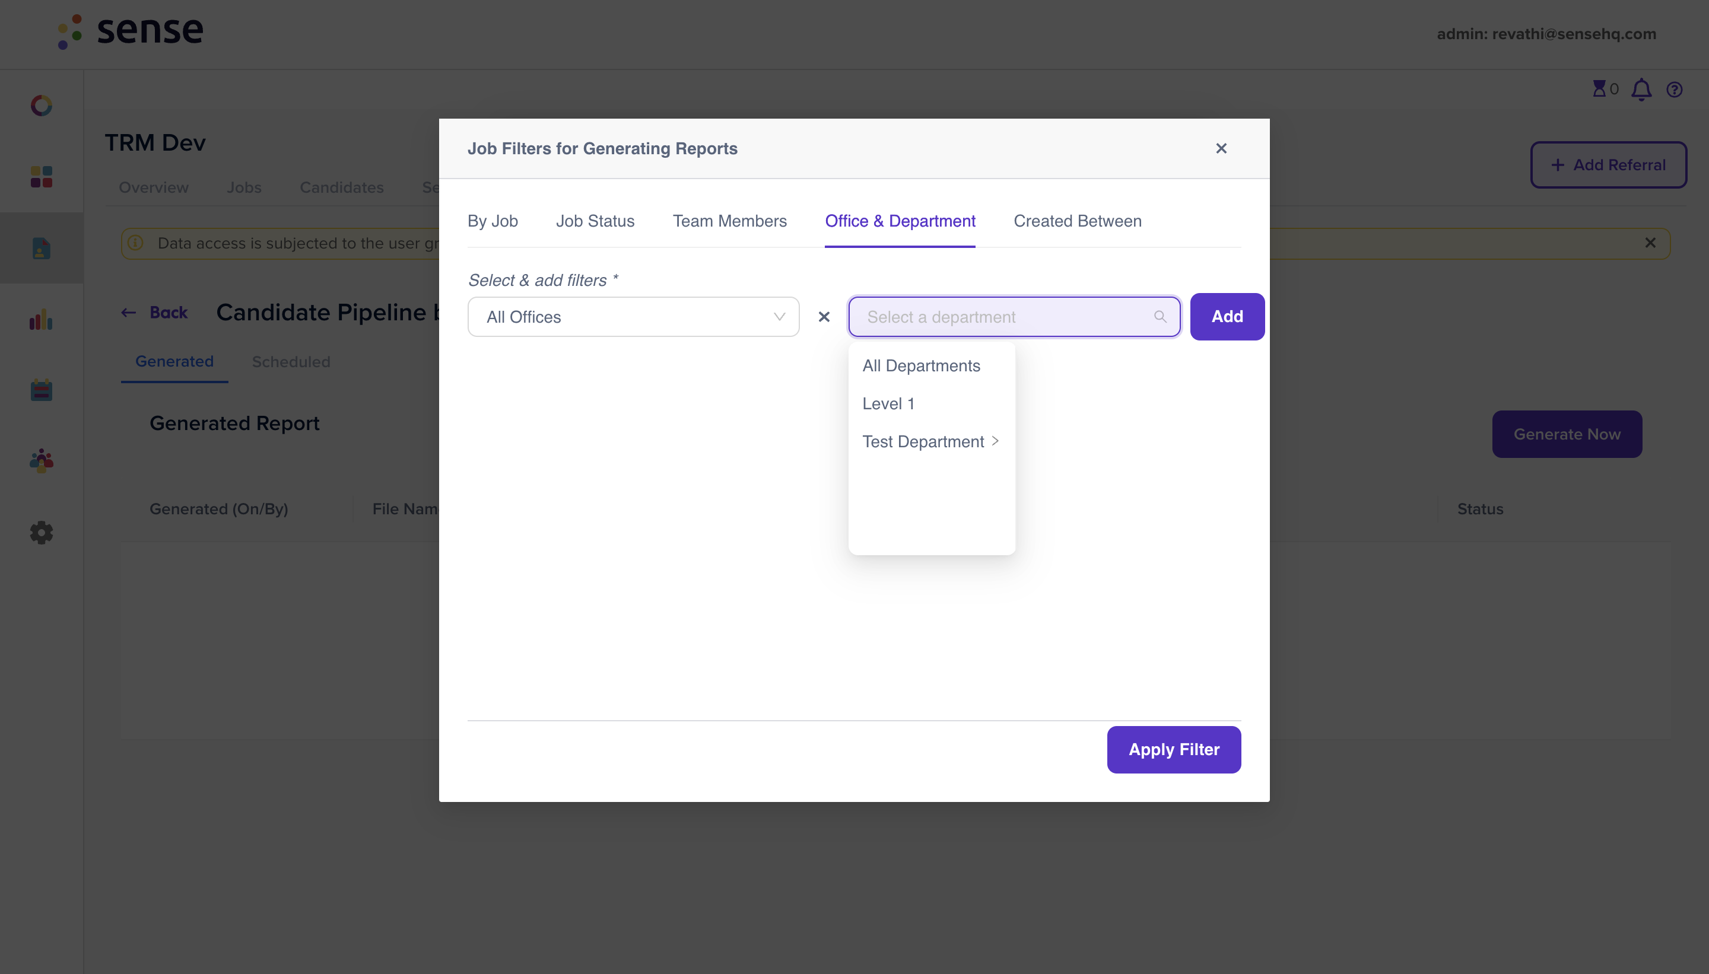Open the settings gear in sidebar
This screenshot has width=1709, height=974.
tap(42, 533)
